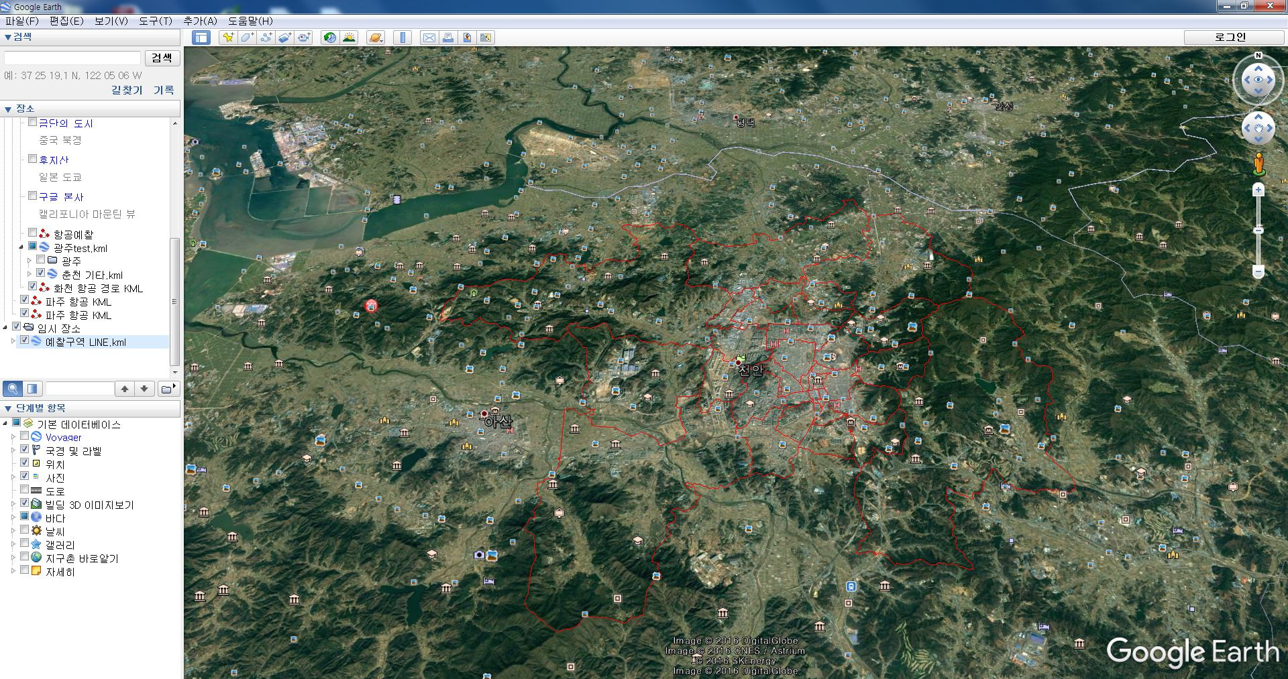Move selected place up with arrow
This screenshot has height=679, width=1288.
125,389
